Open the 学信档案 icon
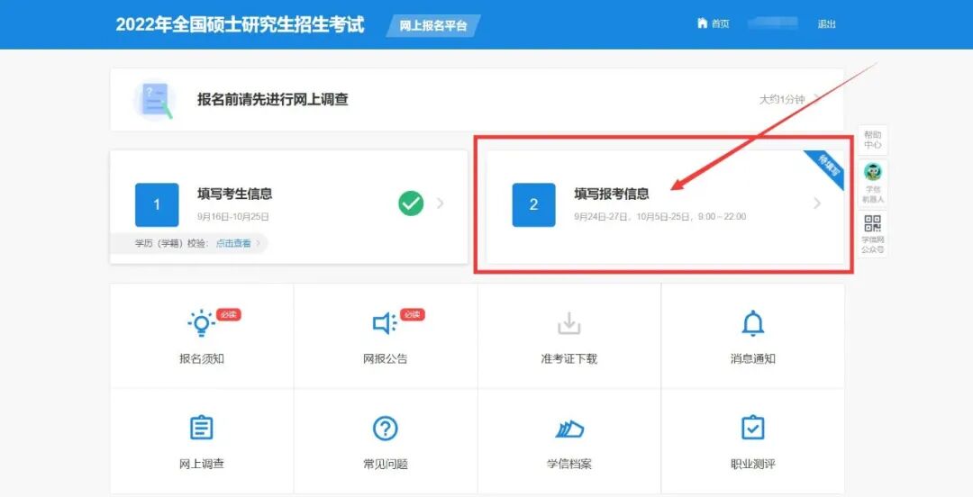 tap(569, 429)
